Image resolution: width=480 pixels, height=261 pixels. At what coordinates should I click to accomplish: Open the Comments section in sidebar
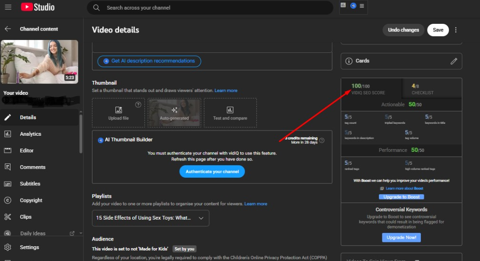32,167
